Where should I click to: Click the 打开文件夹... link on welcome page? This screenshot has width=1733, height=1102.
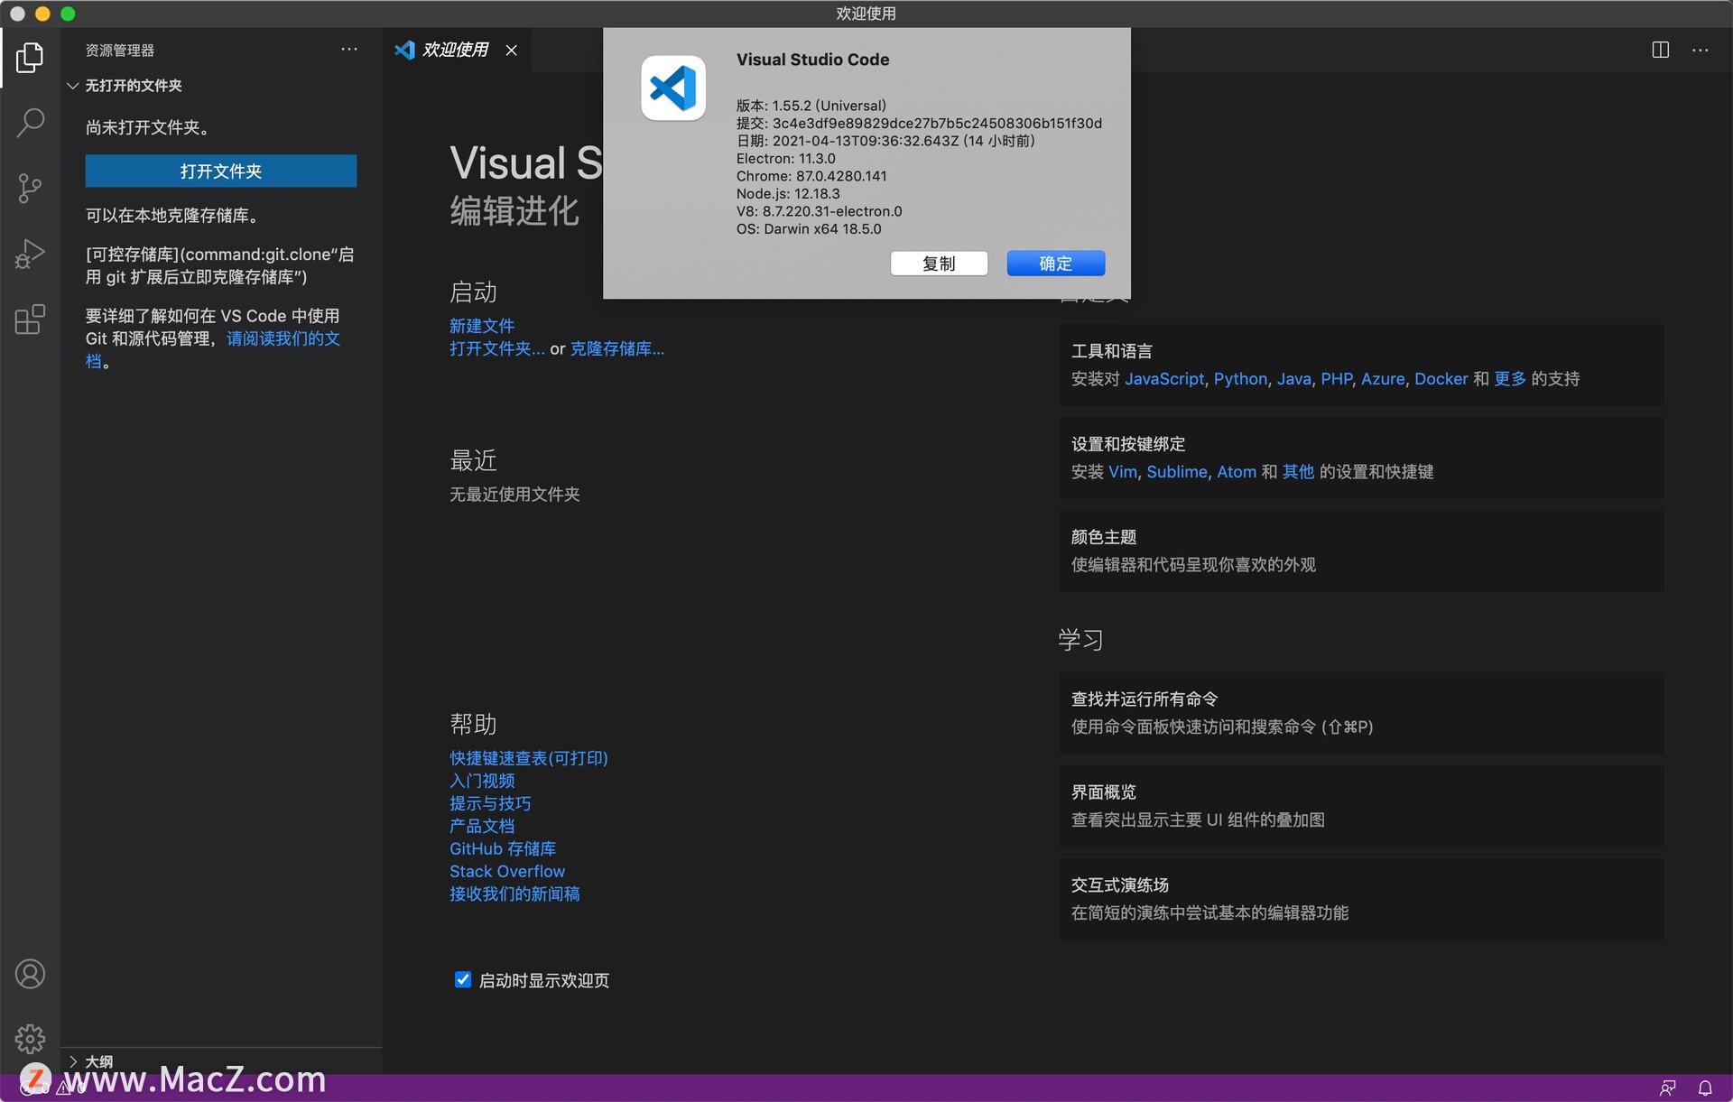coord(497,348)
